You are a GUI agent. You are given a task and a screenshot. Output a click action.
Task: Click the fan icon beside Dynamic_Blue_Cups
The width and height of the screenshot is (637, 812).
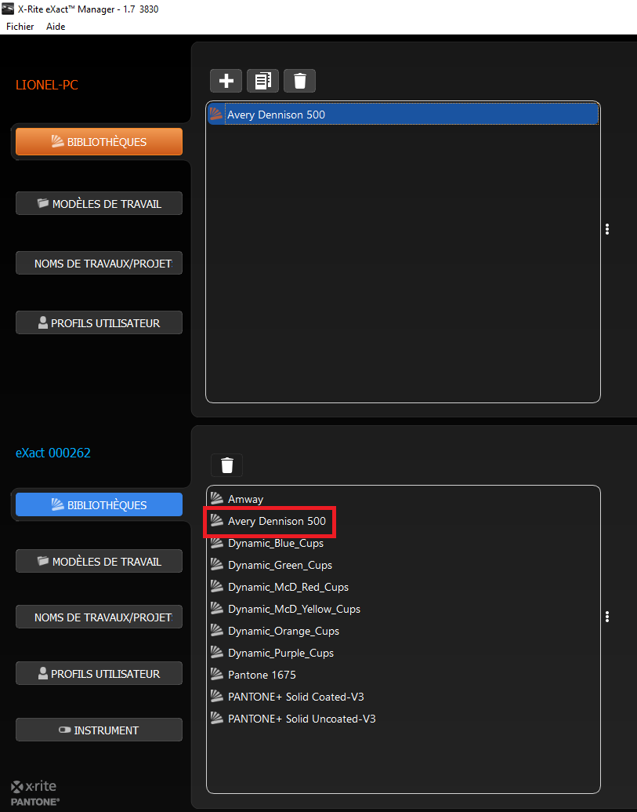point(216,543)
